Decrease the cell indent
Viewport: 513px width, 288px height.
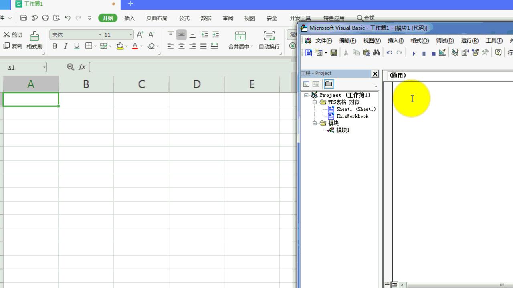(204, 34)
